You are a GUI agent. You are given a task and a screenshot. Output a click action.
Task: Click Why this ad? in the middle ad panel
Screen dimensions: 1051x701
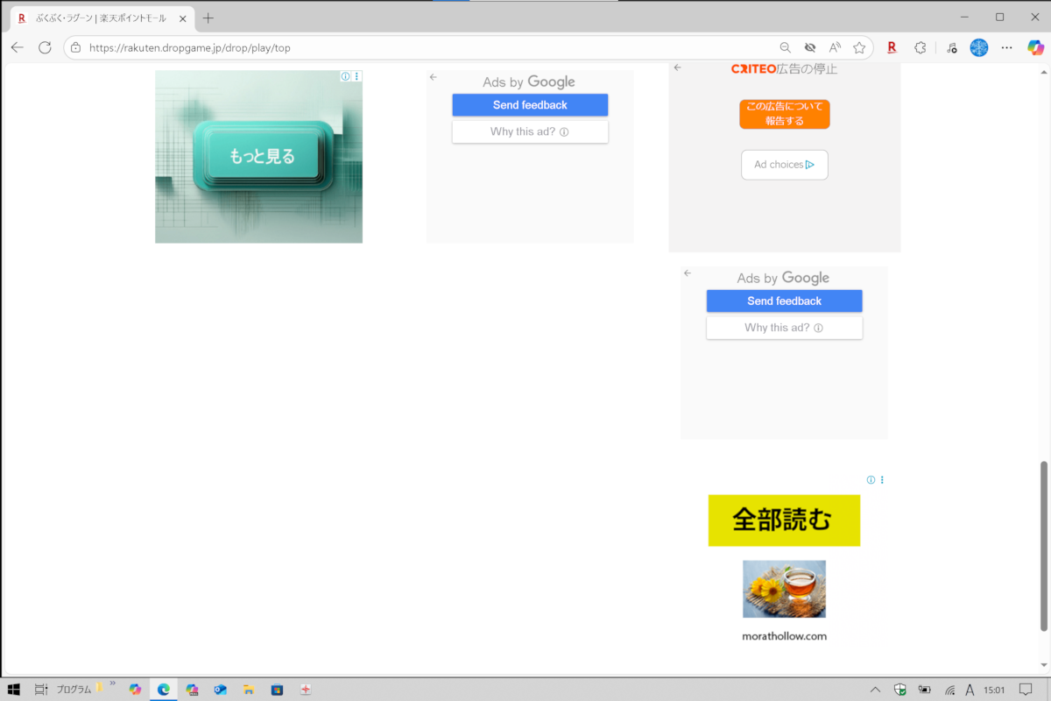click(530, 132)
